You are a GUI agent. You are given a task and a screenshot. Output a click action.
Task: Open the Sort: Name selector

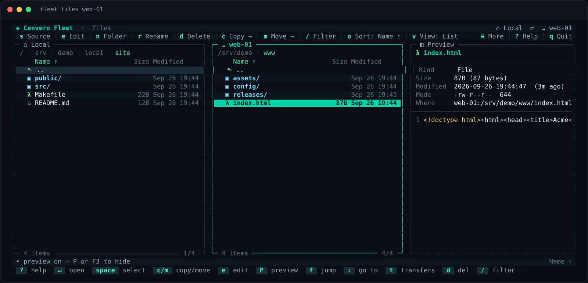(x=374, y=36)
